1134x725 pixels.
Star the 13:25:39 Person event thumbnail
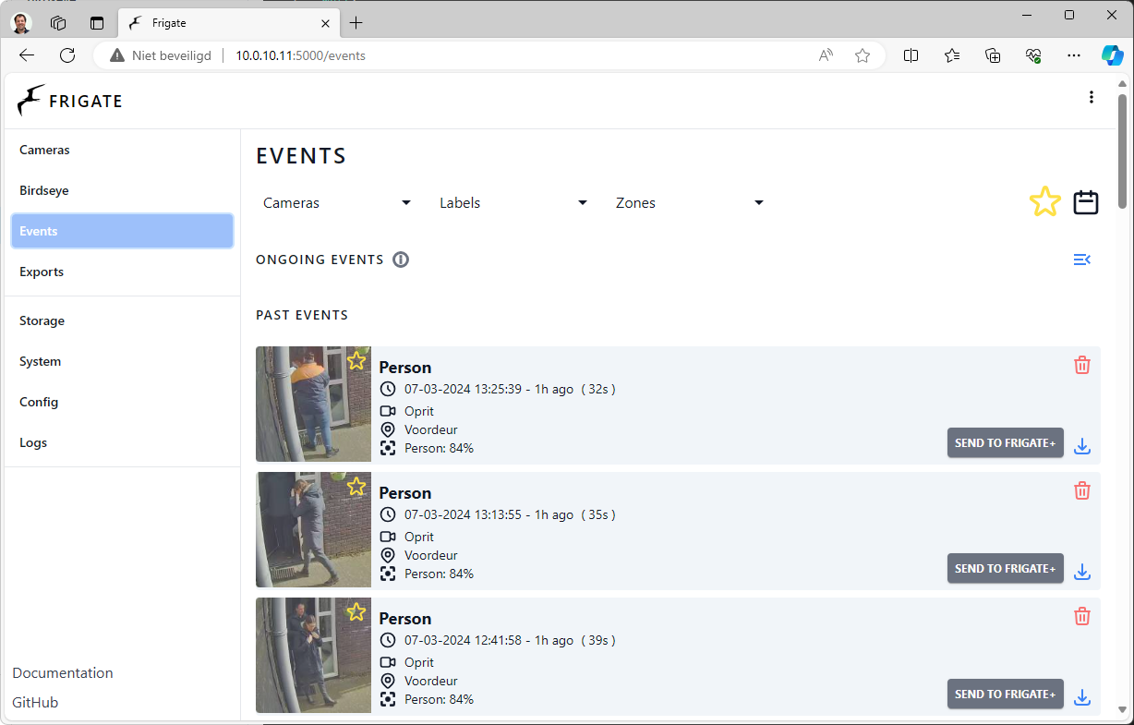(356, 361)
